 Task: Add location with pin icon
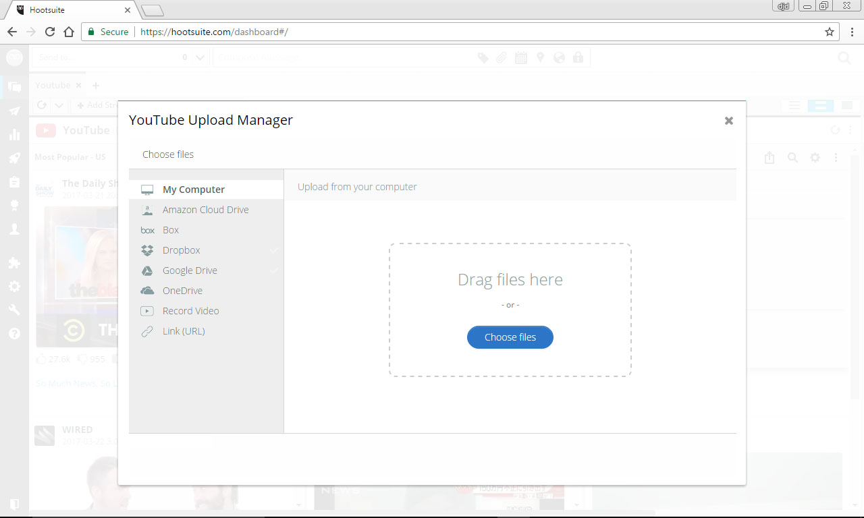coord(540,58)
